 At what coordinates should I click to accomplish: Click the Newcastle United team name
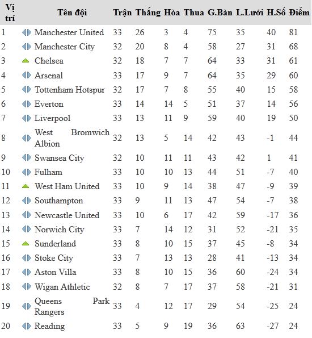(x=67, y=215)
